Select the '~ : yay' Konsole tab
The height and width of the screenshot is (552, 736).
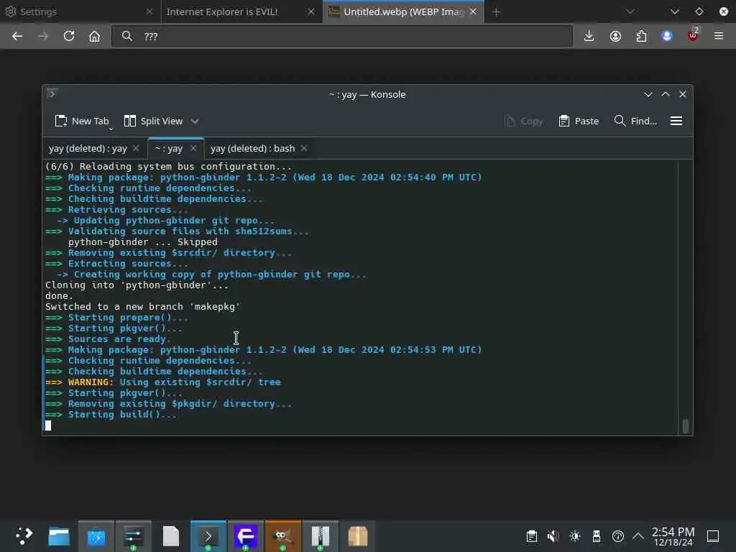(168, 148)
